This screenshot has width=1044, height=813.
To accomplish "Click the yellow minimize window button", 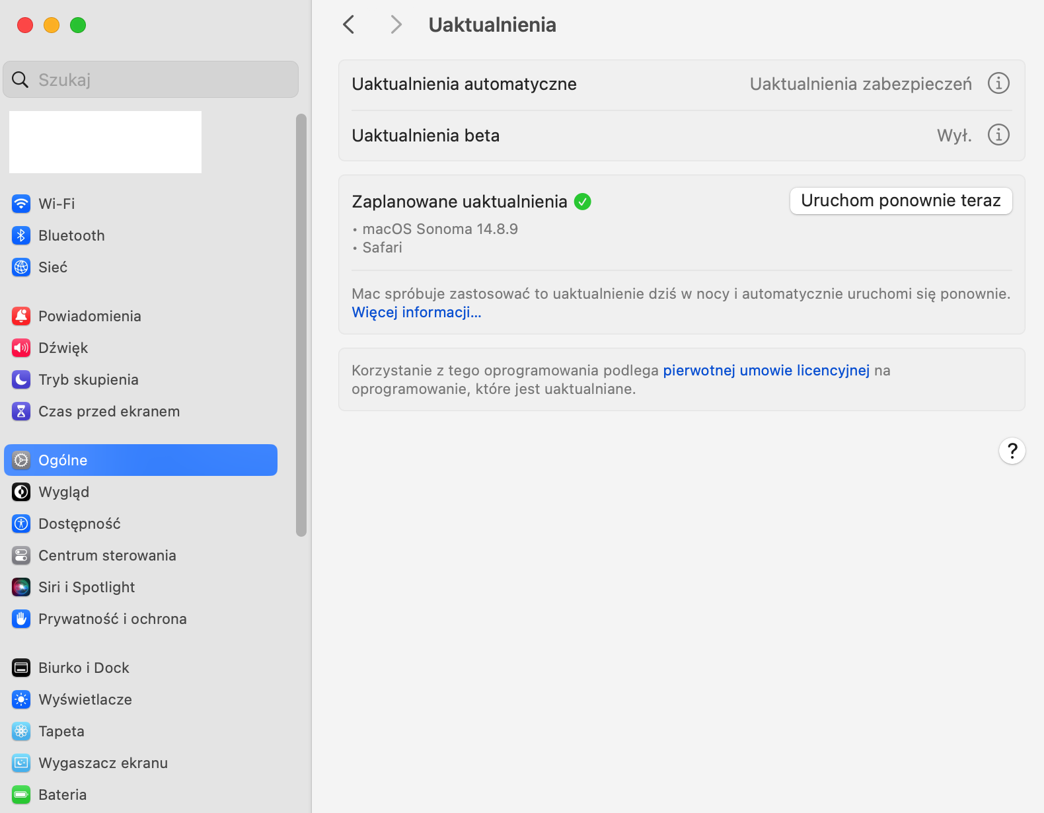I will tap(52, 25).
